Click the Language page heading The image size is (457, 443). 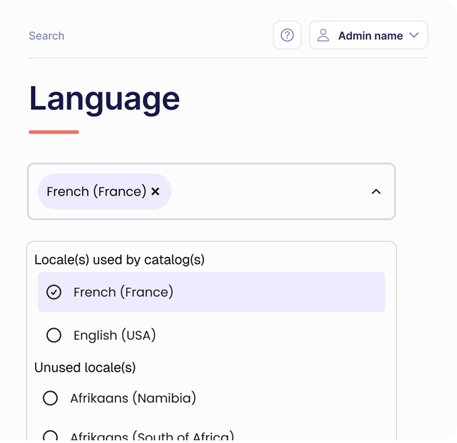pyautogui.click(x=104, y=98)
